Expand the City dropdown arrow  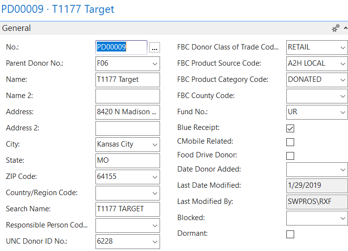(155, 145)
